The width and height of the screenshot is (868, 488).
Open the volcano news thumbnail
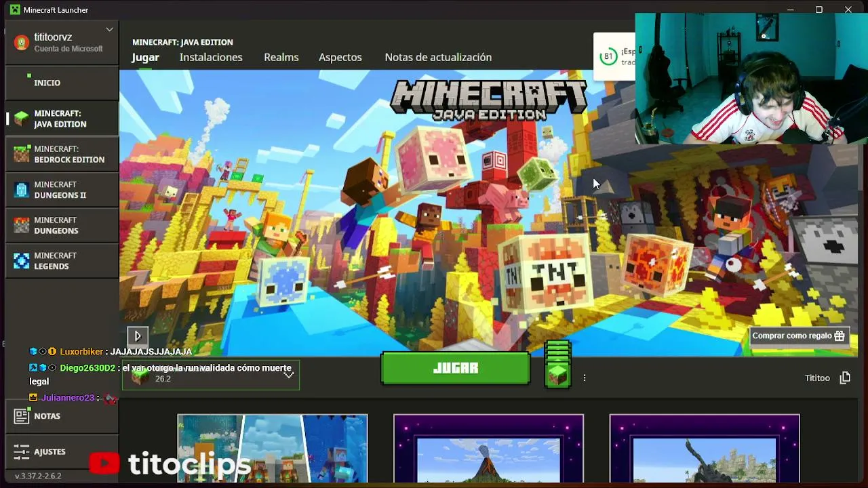coord(488,449)
